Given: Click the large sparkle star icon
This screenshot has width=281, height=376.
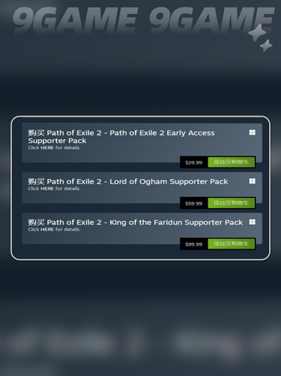Looking at the screenshot, I should pyautogui.click(x=257, y=32).
